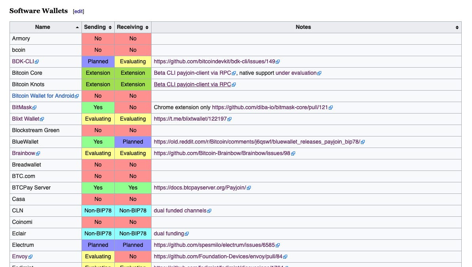This screenshot has width=472, height=267.
Task: Click external icon after blixtwallet/122197 URL
Action: point(230,119)
